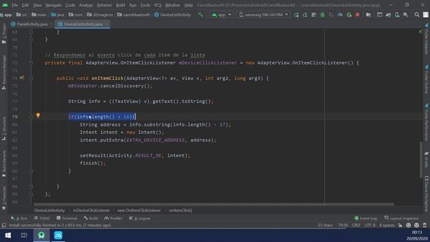Viewport: 430px width, 242px height.
Task: Open the SDK Manager icon
Action: [406, 15]
